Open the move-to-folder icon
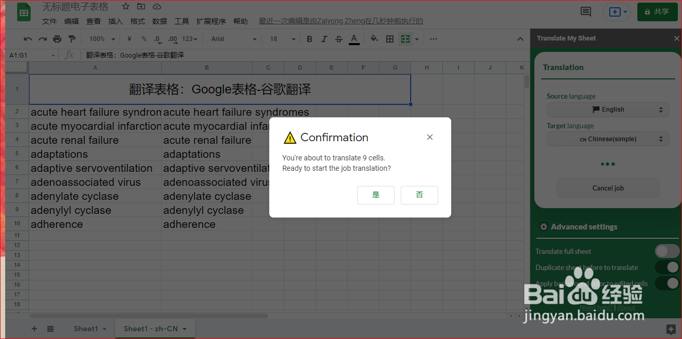This screenshot has width=682, height=339. point(141,7)
